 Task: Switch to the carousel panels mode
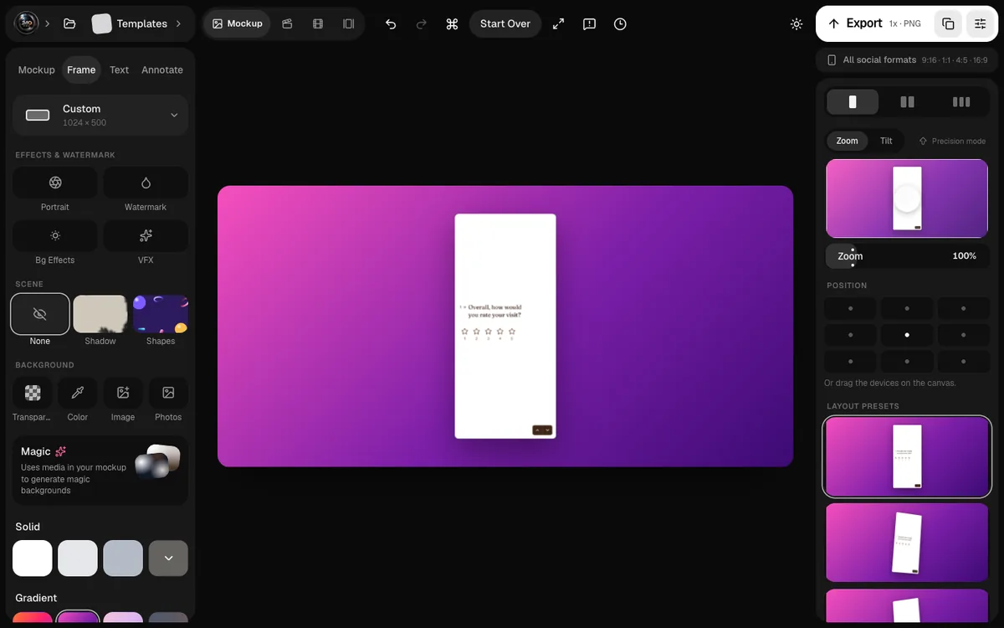point(349,23)
